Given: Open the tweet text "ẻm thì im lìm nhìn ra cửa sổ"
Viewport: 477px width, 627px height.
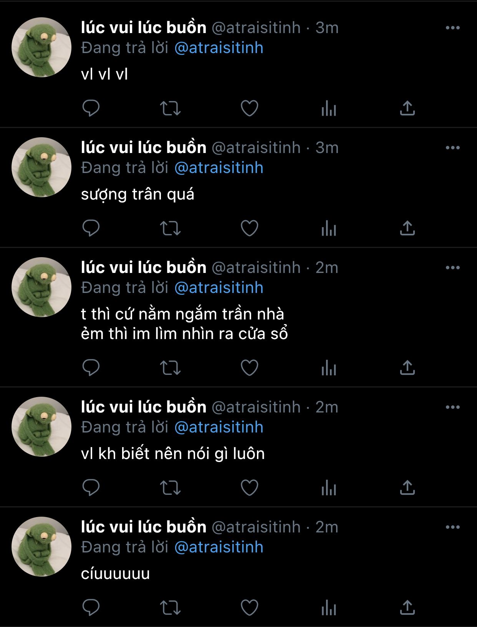Looking at the screenshot, I should point(184,334).
